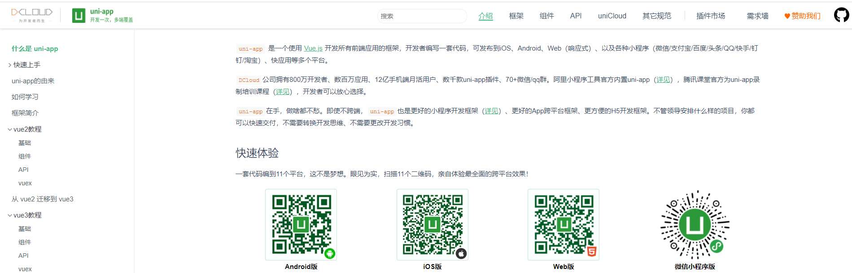852x273 pixels.
Task: Select the 介绍 nav tab
Action: click(485, 16)
